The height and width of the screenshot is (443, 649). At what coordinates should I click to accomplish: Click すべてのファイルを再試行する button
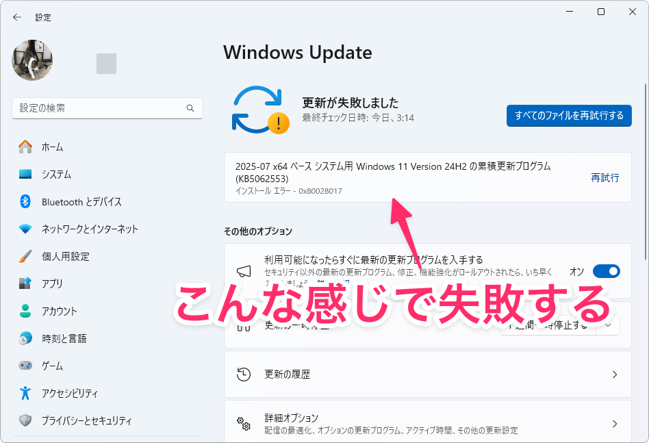click(x=569, y=116)
